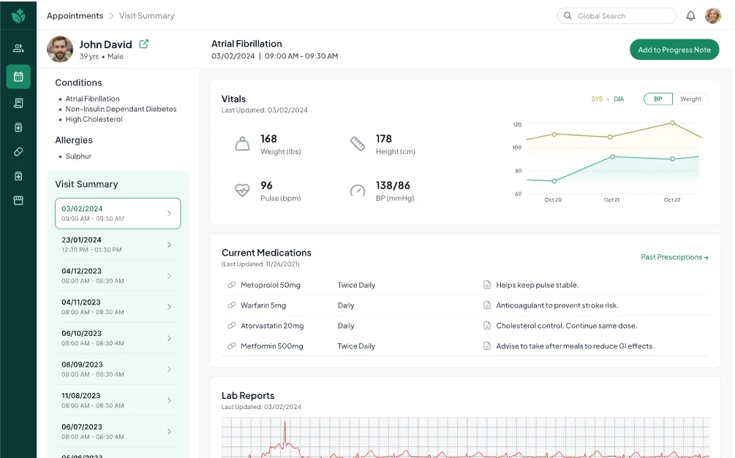
Task: Select the 04/12/2023 visit entry
Action: (118, 276)
